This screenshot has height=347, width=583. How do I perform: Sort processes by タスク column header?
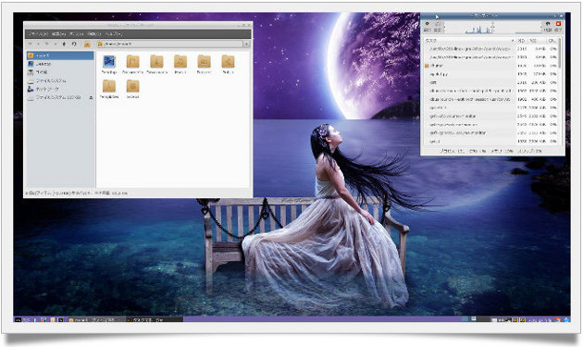pyautogui.click(x=469, y=41)
